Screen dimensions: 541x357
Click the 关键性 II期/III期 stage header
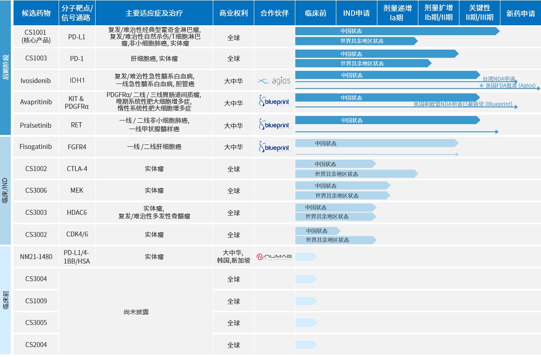(479, 13)
